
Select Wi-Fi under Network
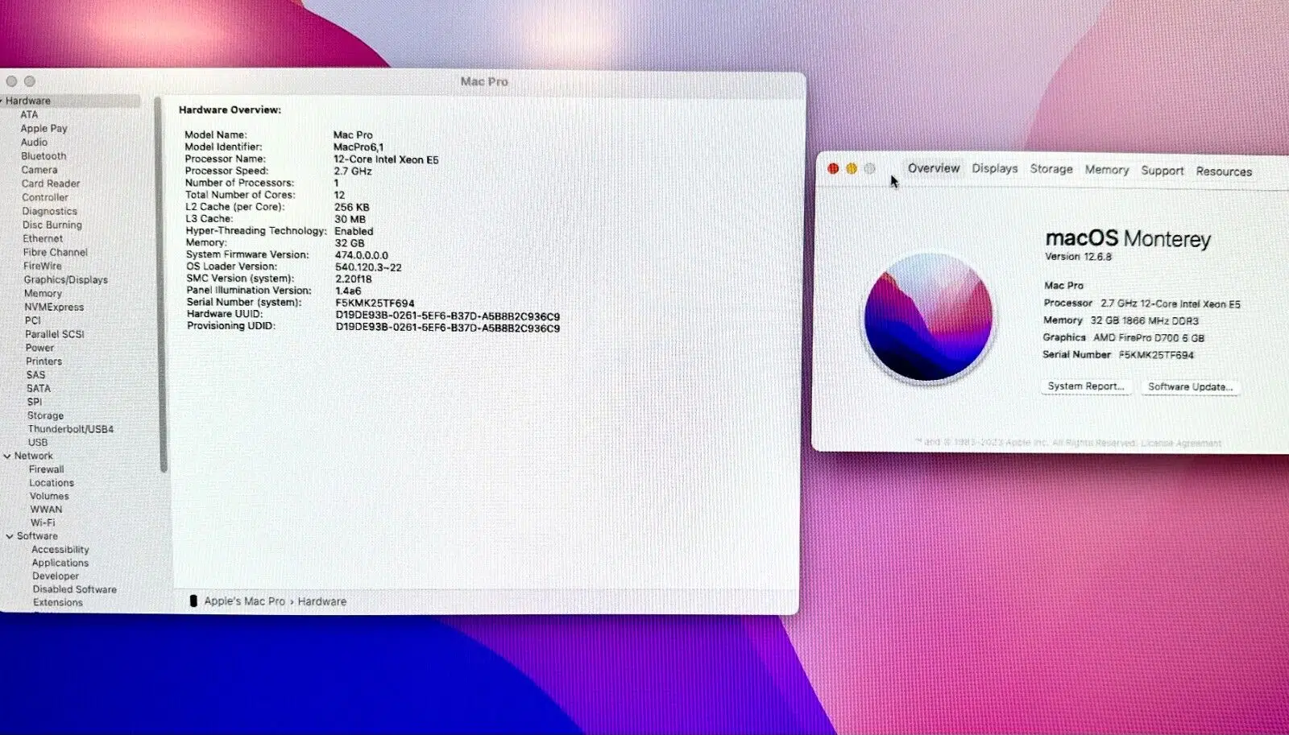click(x=43, y=522)
